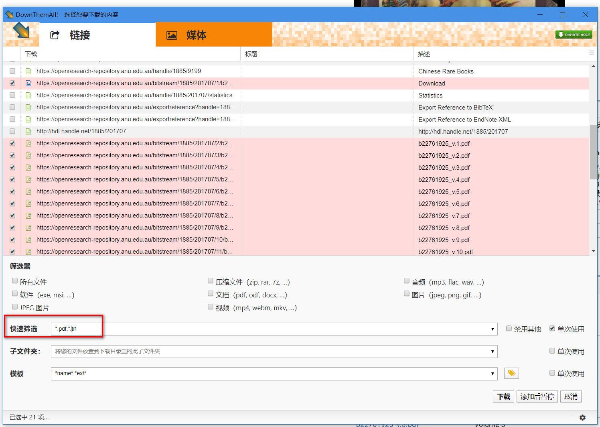This screenshot has width=600, height=427.
Task: Click the file icon of the Statistics row
Action: tap(28, 95)
